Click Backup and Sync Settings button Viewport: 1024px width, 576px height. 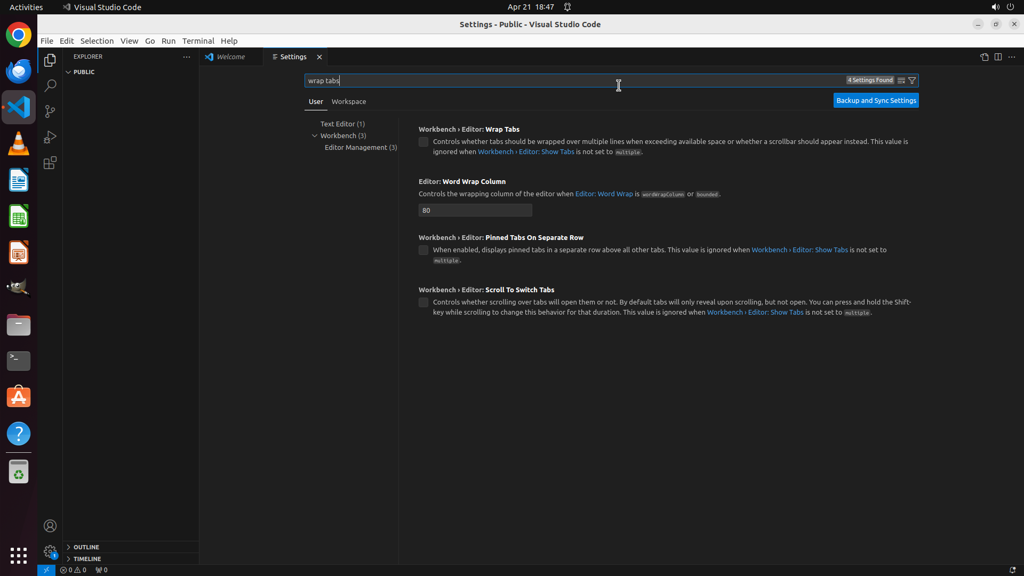(876, 100)
